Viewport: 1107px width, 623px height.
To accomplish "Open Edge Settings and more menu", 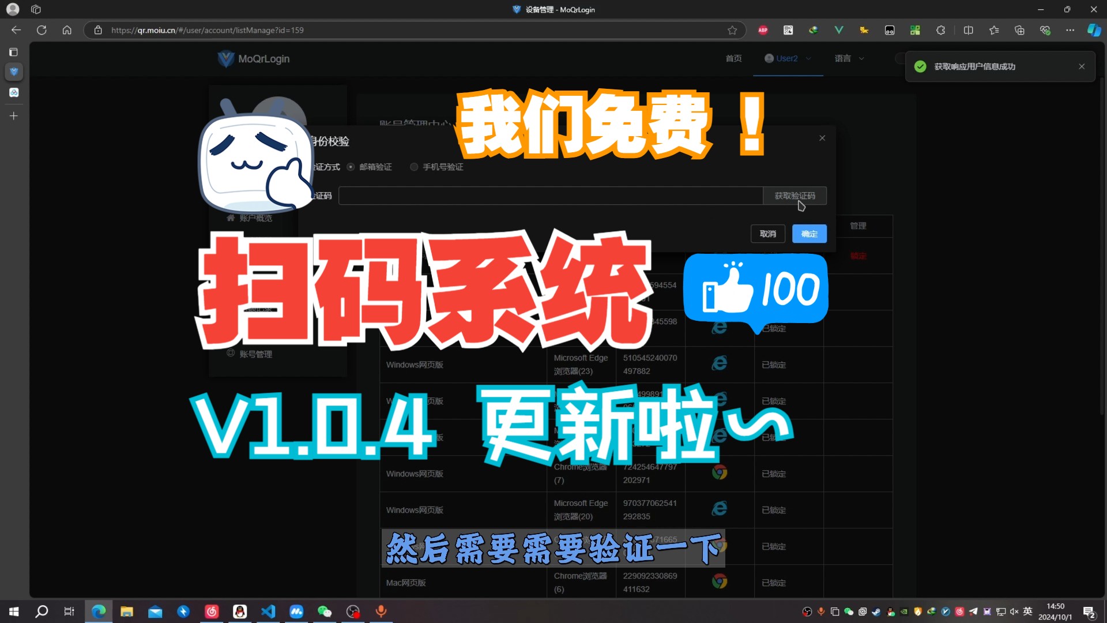I will 1070,30.
